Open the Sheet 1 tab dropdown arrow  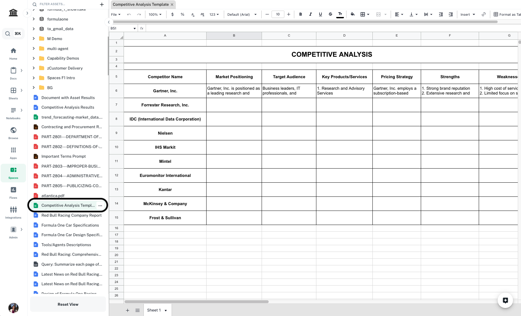pos(166,311)
